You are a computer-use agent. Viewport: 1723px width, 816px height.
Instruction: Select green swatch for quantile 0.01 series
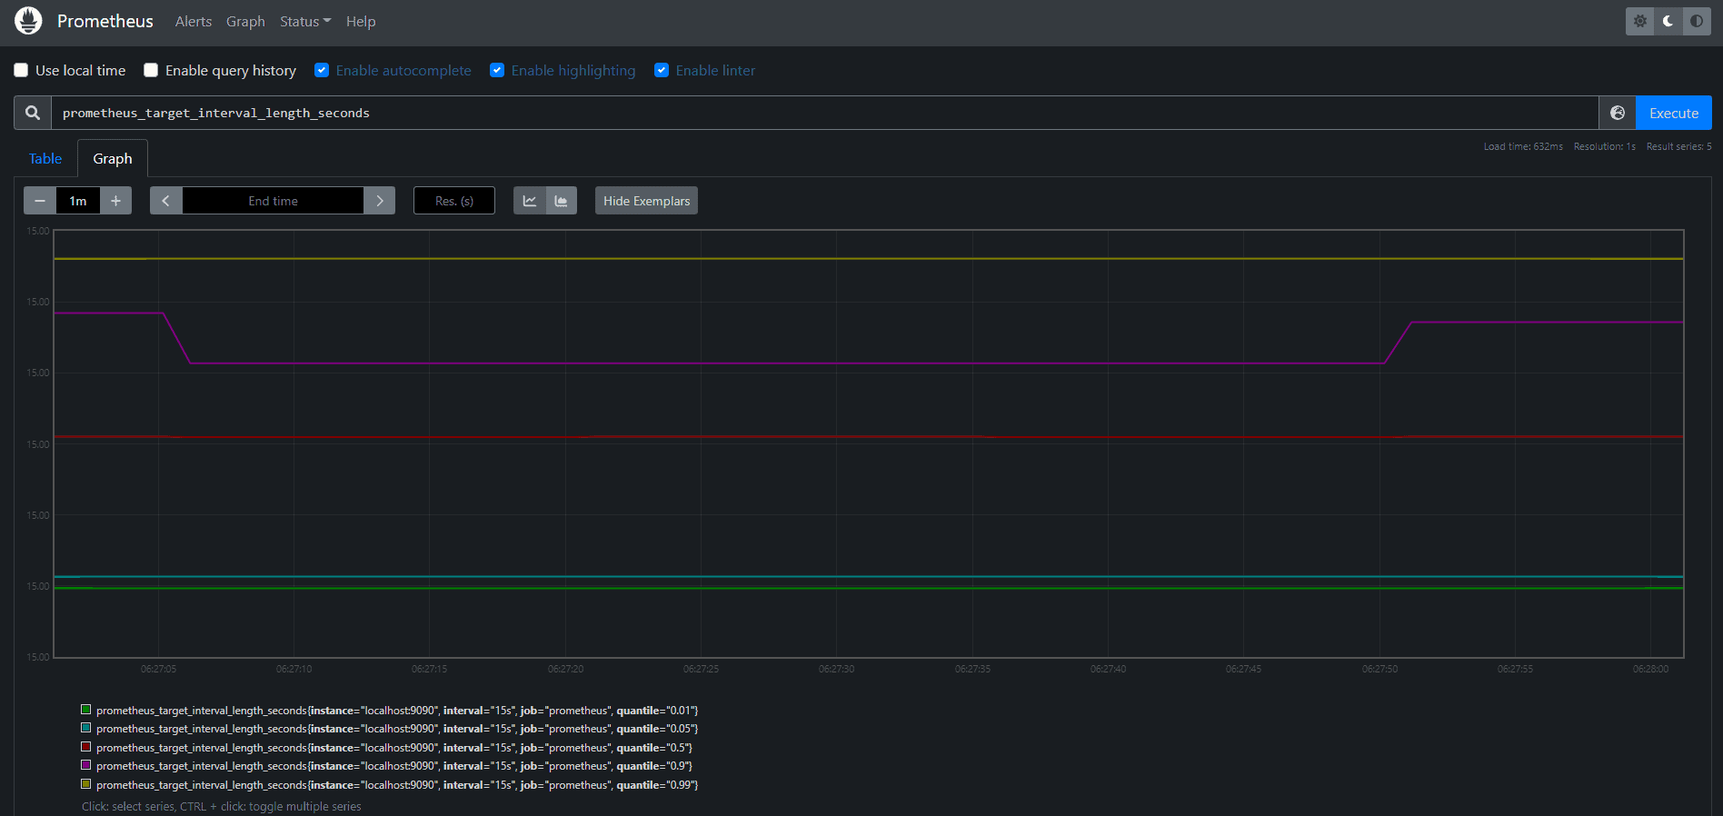pos(86,710)
